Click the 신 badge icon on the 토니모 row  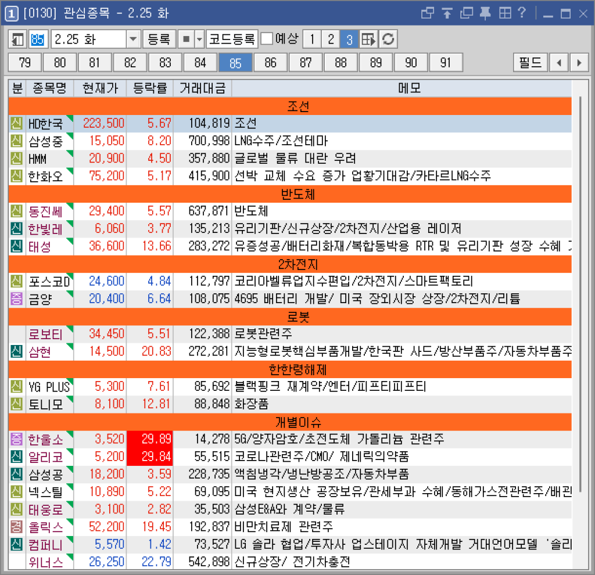pyautogui.click(x=16, y=404)
